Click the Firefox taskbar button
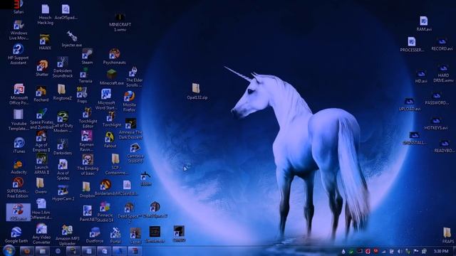The height and width of the screenshot is (256, 456). pyautogui.click(x=27, y=251)
